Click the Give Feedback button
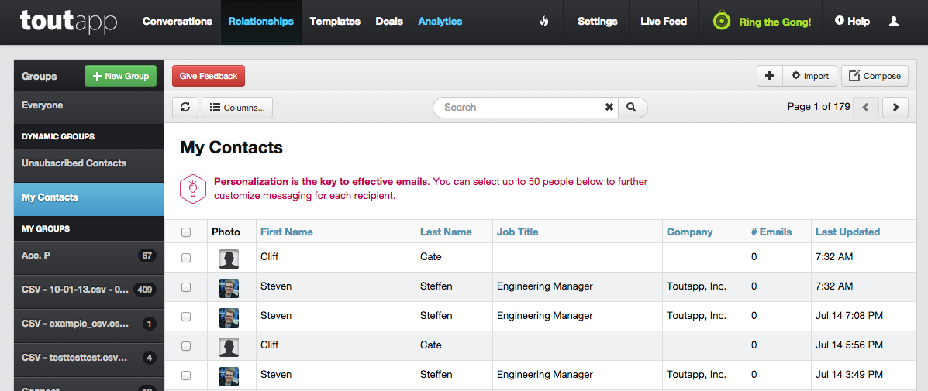 click(x=209, y=76)
